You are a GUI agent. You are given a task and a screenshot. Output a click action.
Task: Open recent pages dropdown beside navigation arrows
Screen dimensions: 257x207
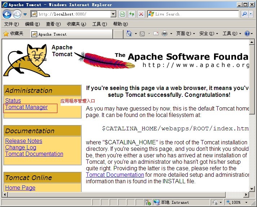coord(25,14)
